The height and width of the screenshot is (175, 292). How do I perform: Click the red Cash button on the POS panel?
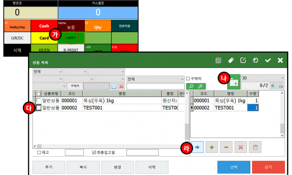pyautogui.click(x=44, y=26)
